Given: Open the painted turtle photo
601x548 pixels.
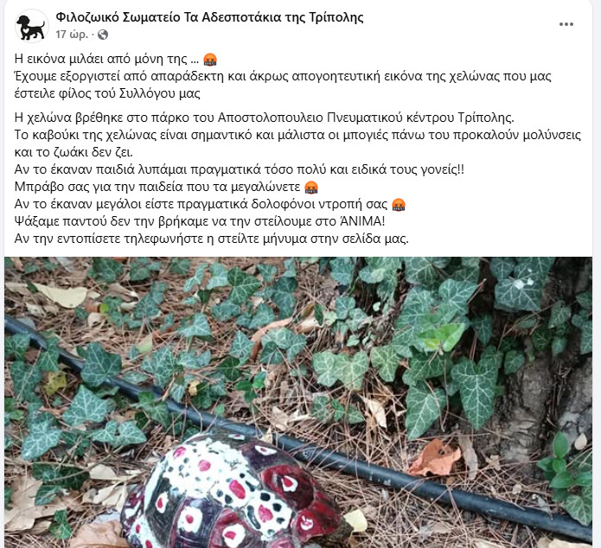Looking at the screenshot, I should point(298,403).
